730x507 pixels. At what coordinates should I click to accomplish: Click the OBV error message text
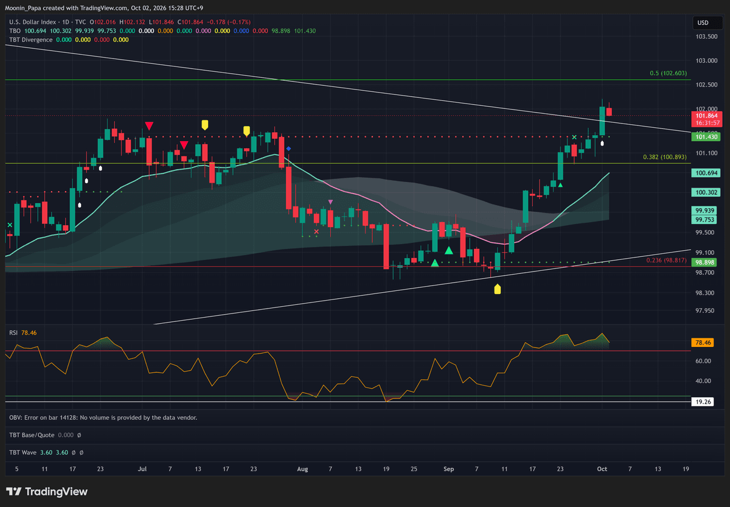pos(103,418)
